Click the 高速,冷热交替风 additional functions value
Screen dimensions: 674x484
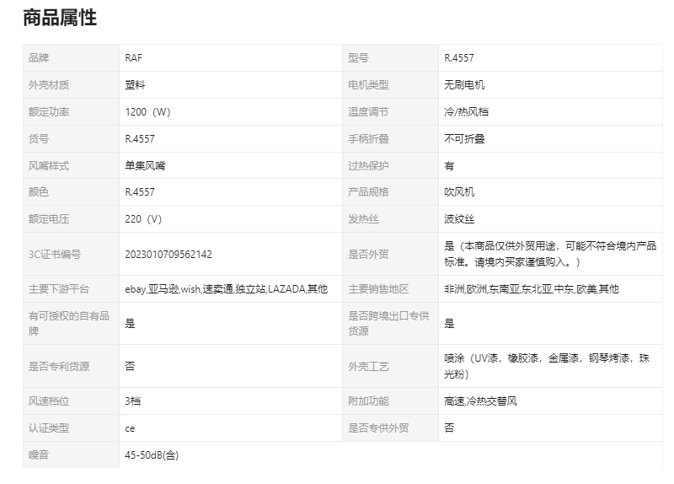point(480,401)
